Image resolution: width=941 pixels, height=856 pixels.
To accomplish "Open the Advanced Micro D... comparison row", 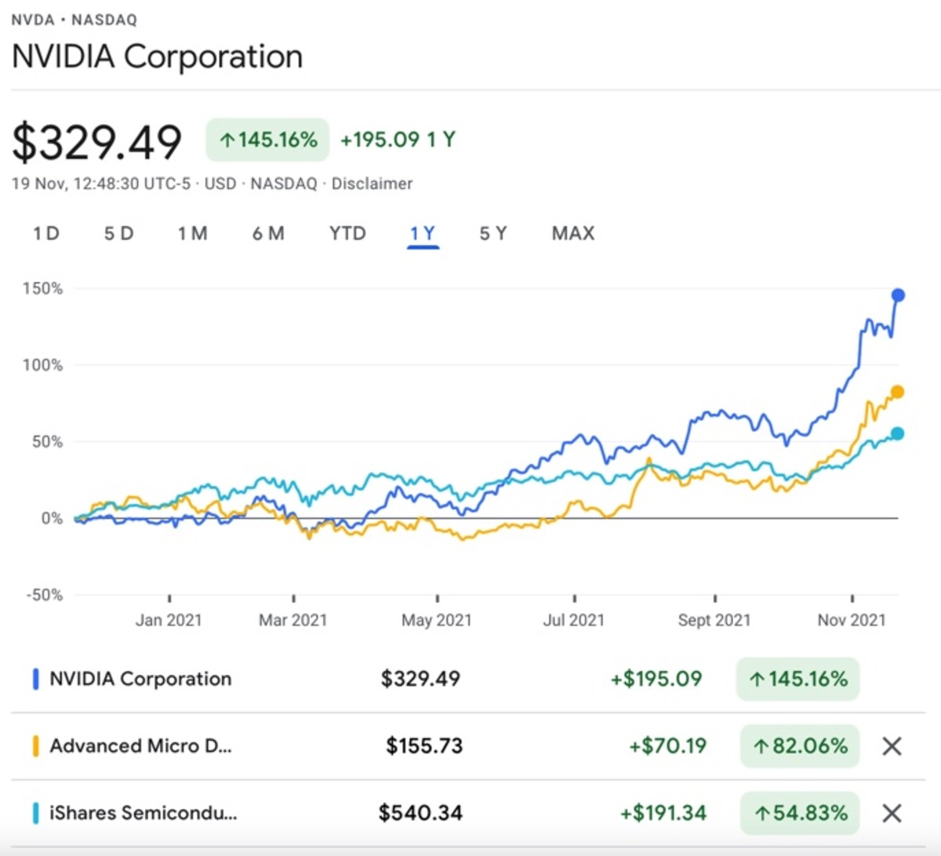I will click(x=140, y=746).
